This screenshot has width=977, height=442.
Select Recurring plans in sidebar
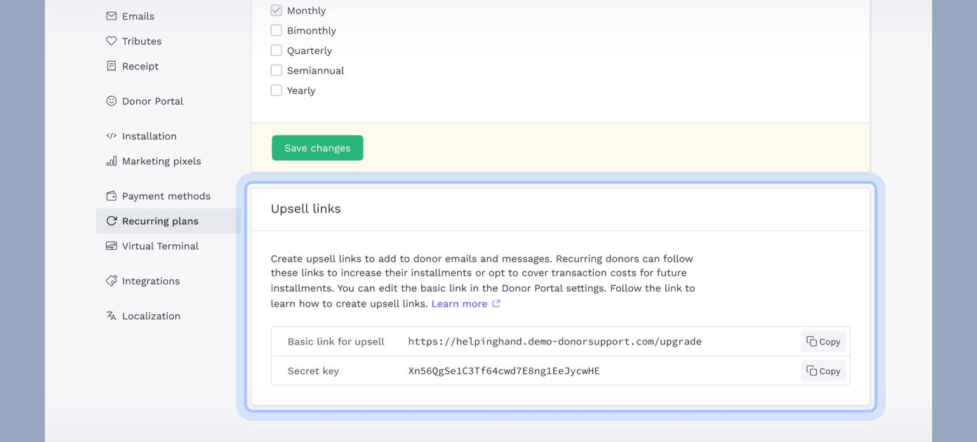click(168, 221)
